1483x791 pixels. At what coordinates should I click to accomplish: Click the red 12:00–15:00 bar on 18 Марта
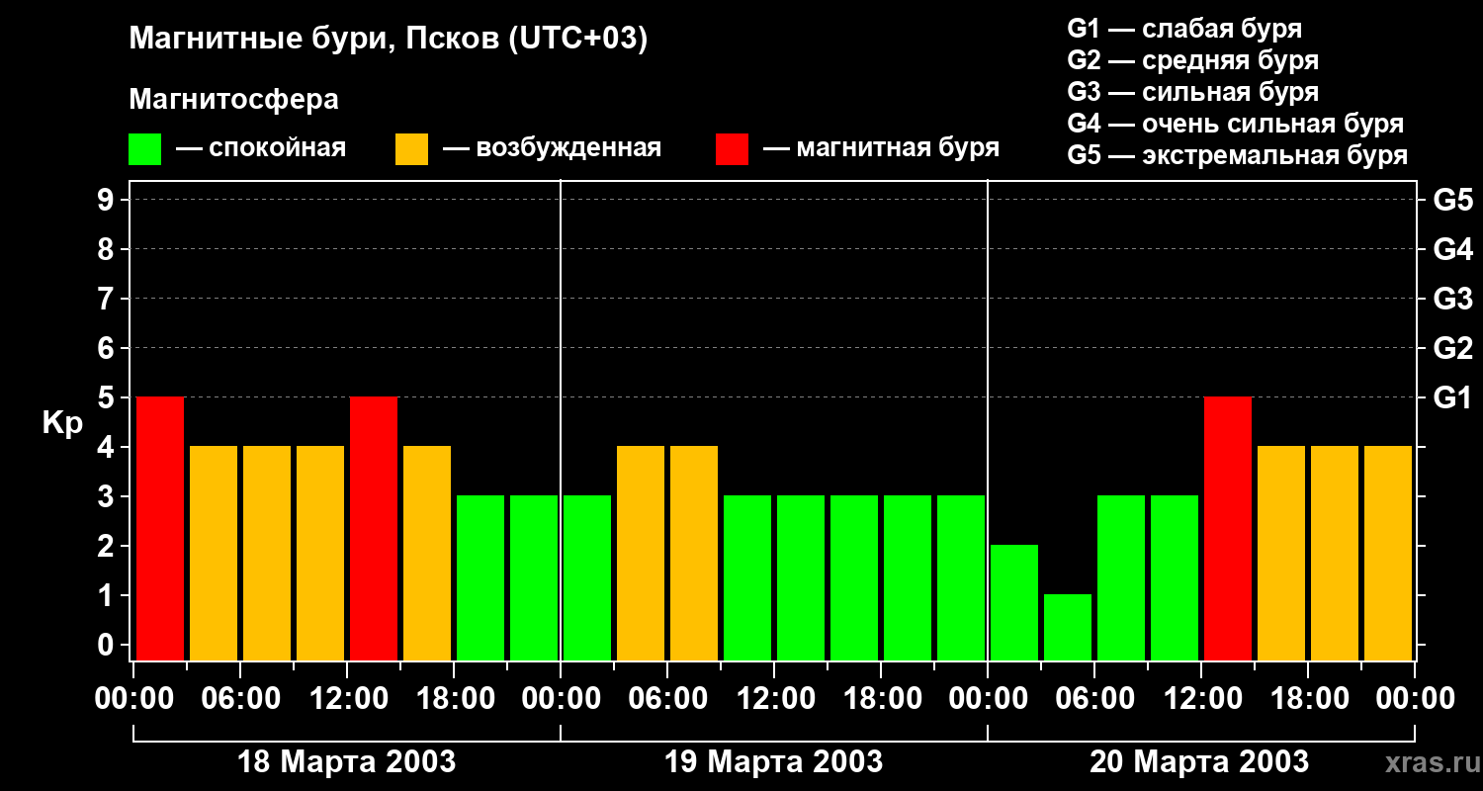(374, 528)
